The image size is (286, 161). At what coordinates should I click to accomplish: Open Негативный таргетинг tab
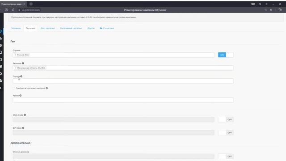71,28
